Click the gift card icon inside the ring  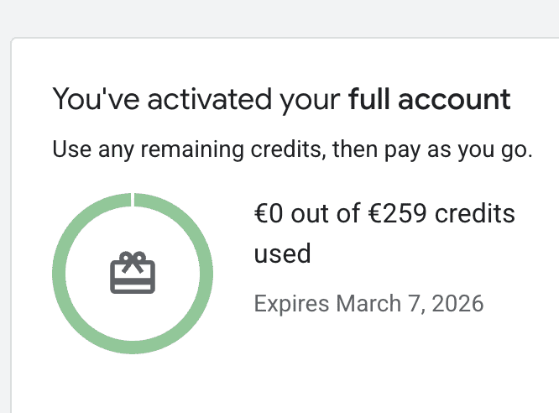[x=133, y=274]
